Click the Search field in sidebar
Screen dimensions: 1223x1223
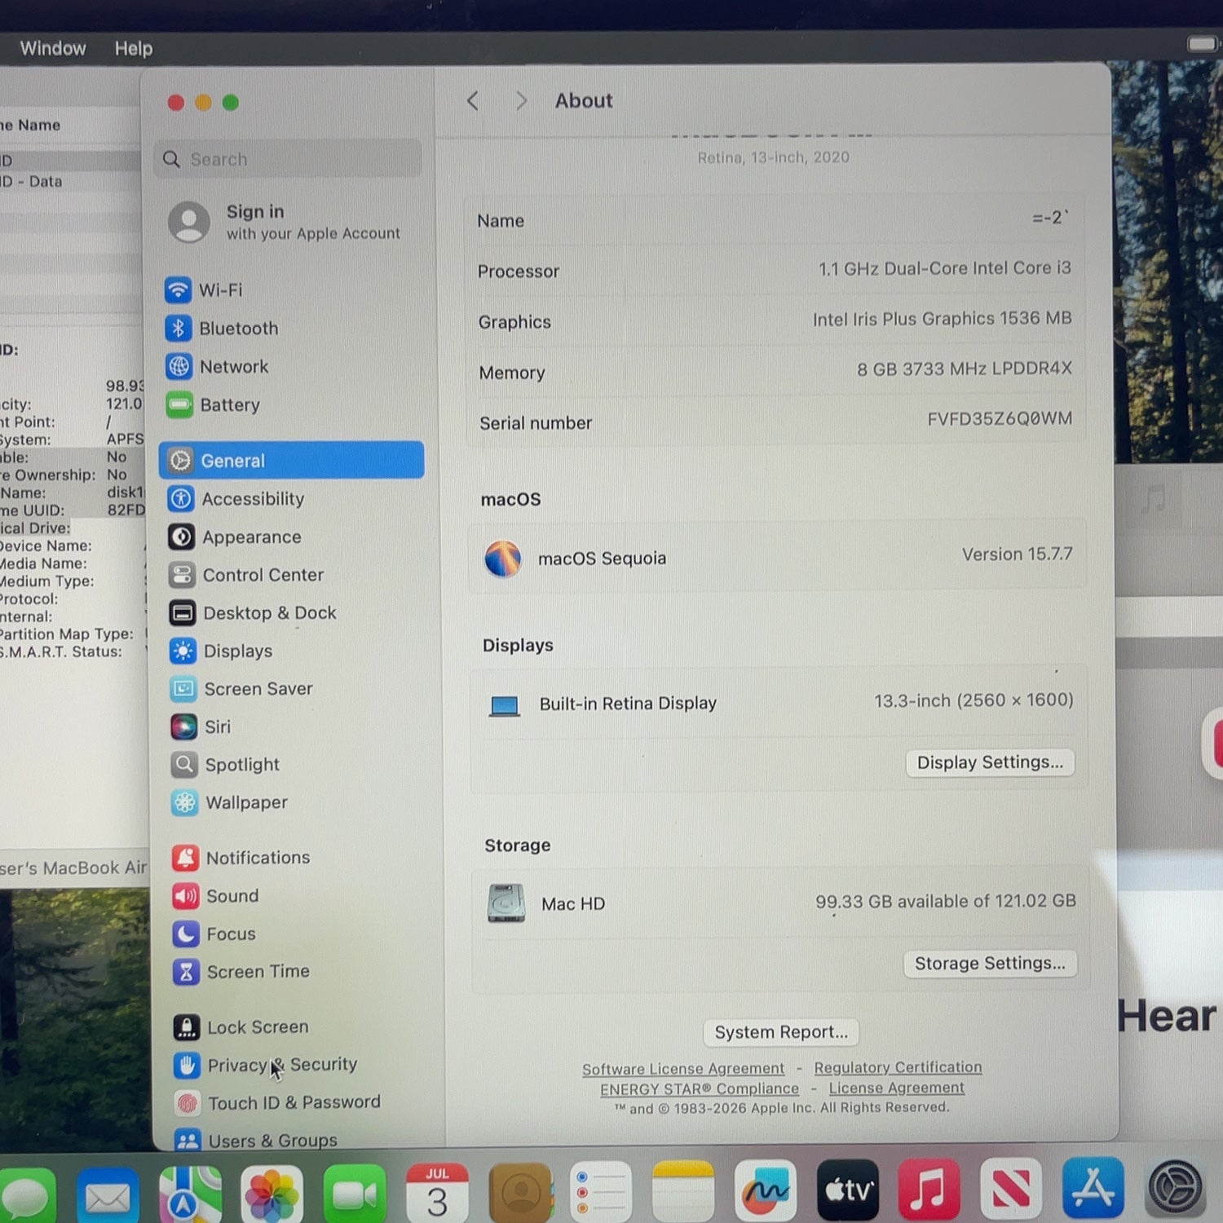[288, 159]
